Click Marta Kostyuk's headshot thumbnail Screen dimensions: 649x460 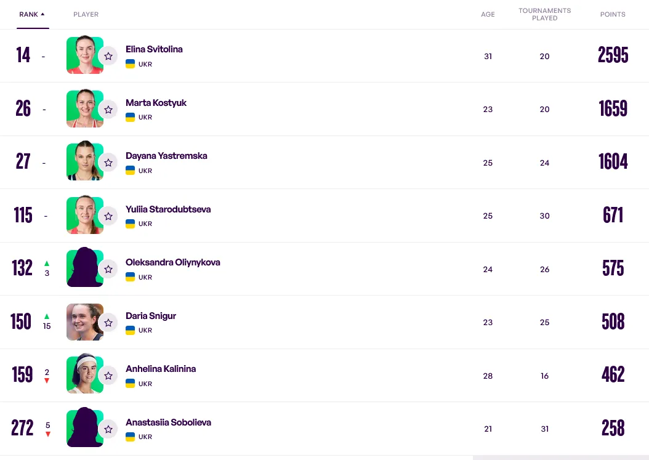84,109
